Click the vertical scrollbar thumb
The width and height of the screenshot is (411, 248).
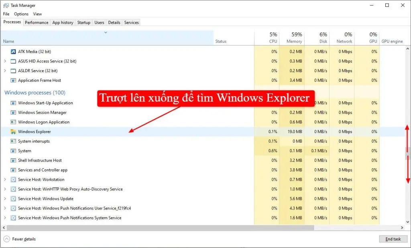coord(407,153)
